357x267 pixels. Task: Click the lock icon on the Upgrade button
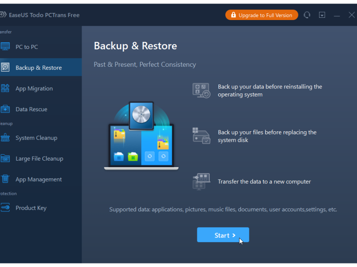tap(233, 15)
